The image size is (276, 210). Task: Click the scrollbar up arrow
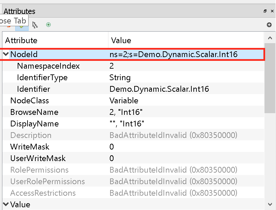[x=270, y=38]
